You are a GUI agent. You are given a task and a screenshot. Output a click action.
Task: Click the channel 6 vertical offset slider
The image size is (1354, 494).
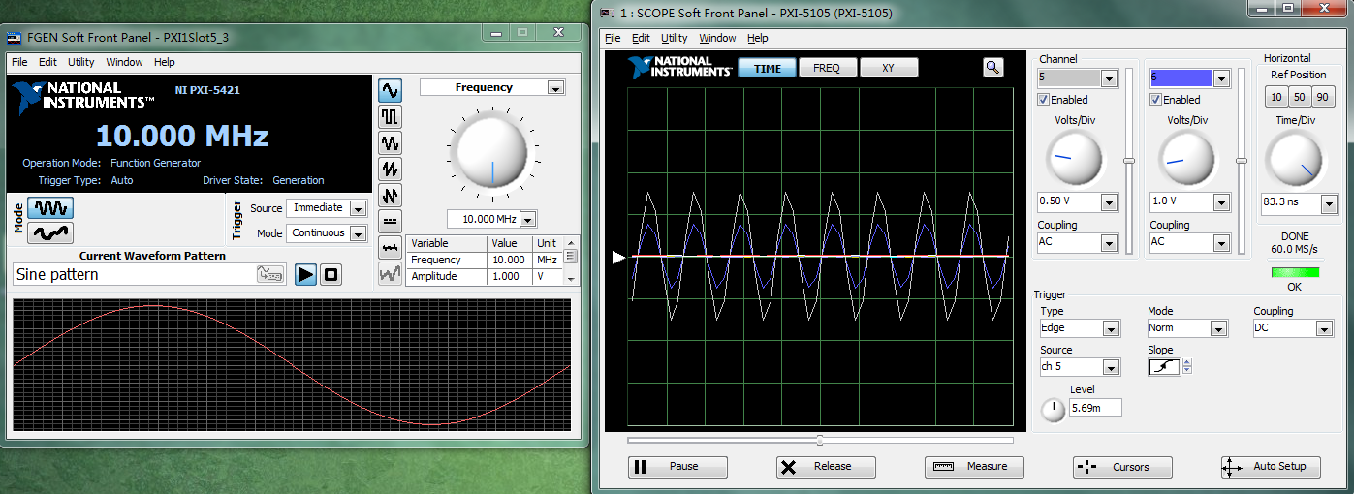coord(1241,160)
